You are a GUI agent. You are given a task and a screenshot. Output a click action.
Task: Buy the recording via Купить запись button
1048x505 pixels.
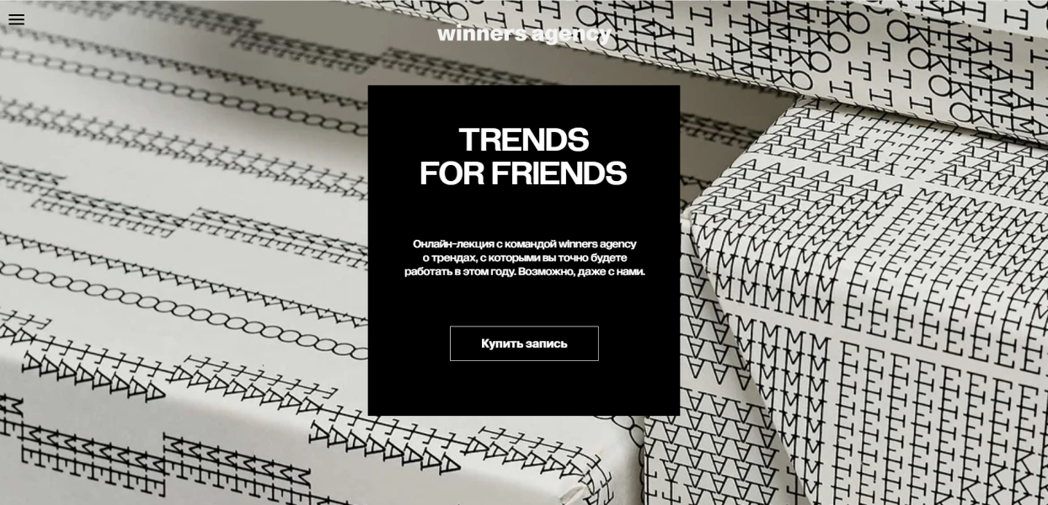[524, 343]
